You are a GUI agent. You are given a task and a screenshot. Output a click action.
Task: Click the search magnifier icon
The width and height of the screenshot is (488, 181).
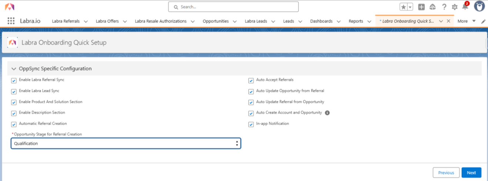pos(176,7)
